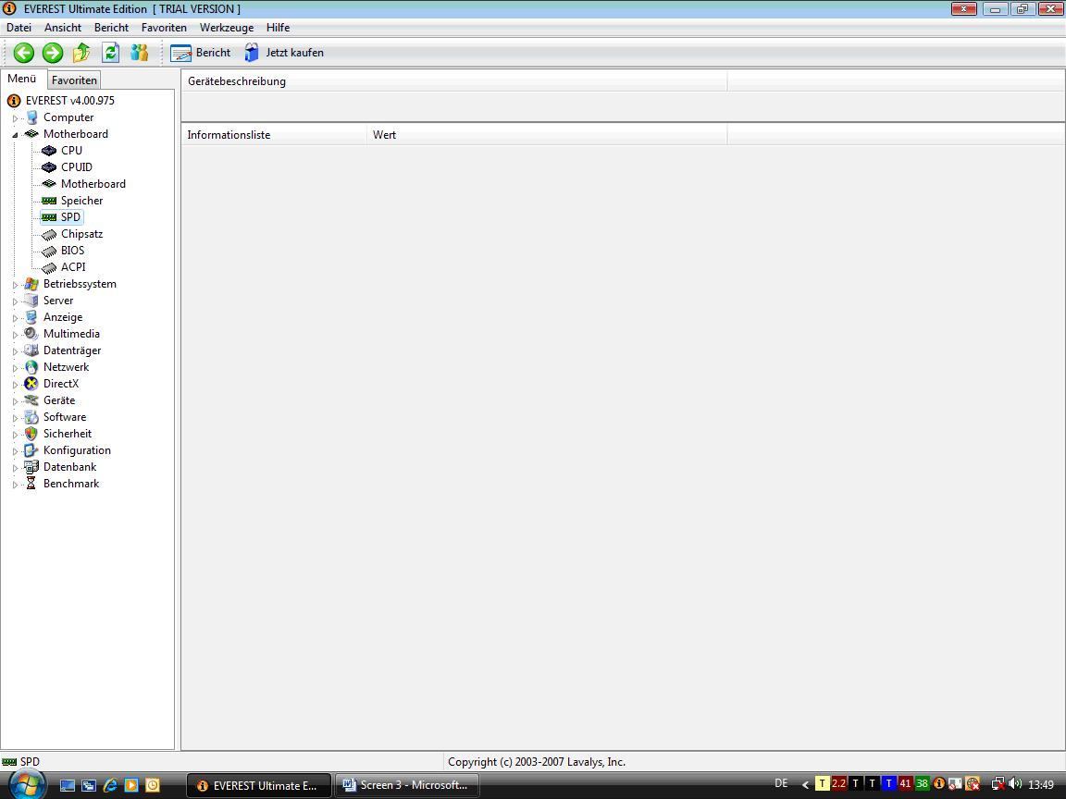Click the Speicher memory module icon
Viewport: 1066px width, 799px height.
(x=49, y=201)
